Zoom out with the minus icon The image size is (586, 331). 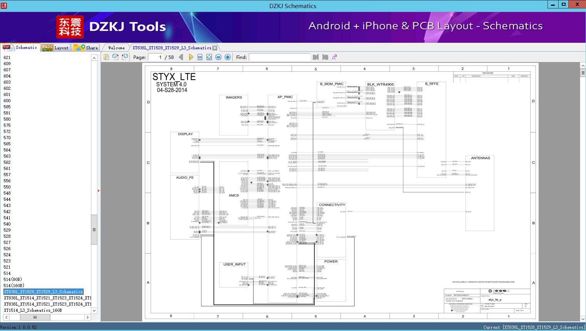pos(218,57)
